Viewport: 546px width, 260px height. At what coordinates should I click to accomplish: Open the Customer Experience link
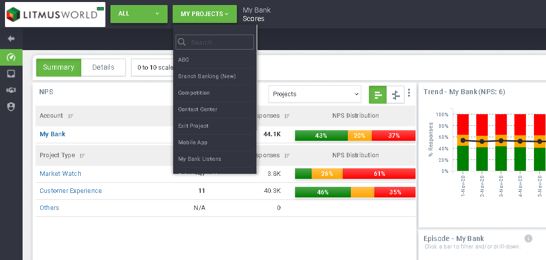point(71,190)
